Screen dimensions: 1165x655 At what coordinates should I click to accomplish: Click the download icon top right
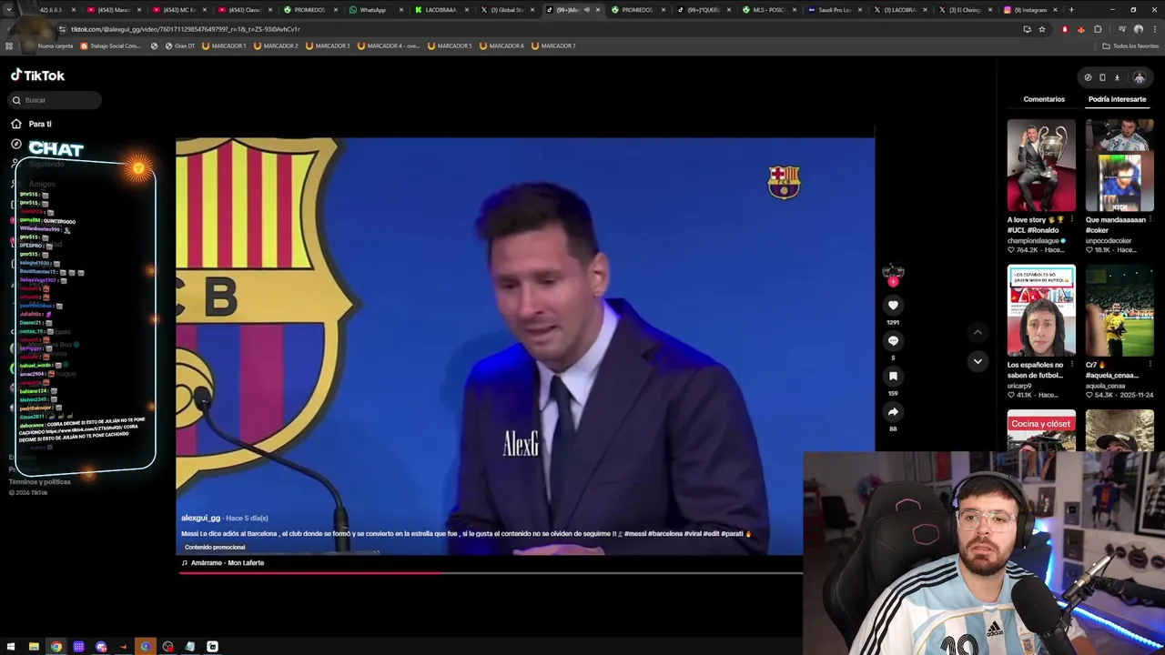(x=1117, y=77)
